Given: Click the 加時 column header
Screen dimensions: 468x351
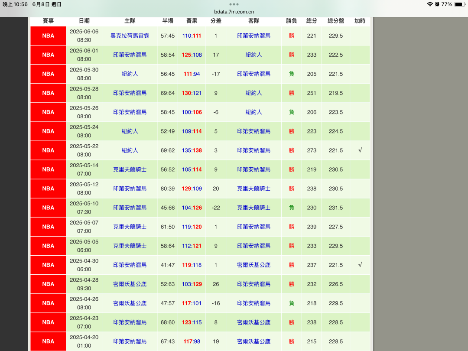Looking at the screenshot, I should point(360,21).
